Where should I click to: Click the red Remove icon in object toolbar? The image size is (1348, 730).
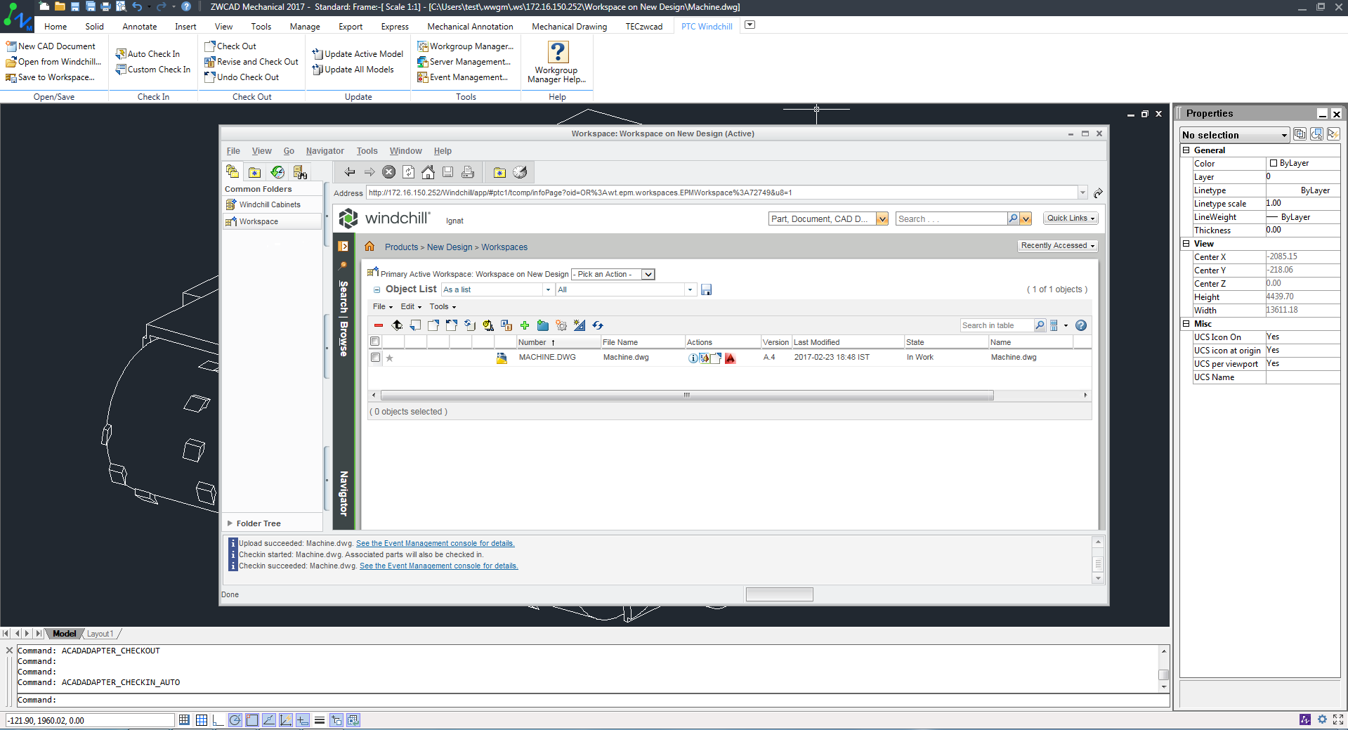(379, 325)
